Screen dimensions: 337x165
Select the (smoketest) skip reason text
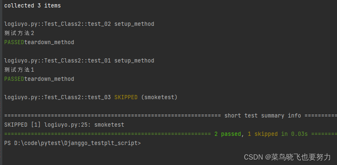pyautogui.click(x=159, y=97)
